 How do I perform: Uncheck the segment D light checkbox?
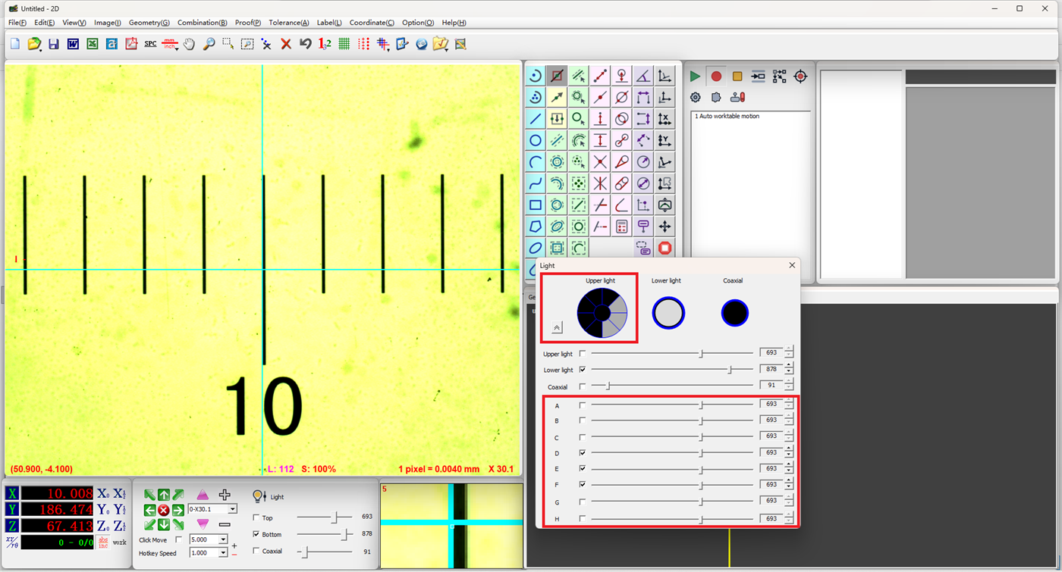point(583,452)
